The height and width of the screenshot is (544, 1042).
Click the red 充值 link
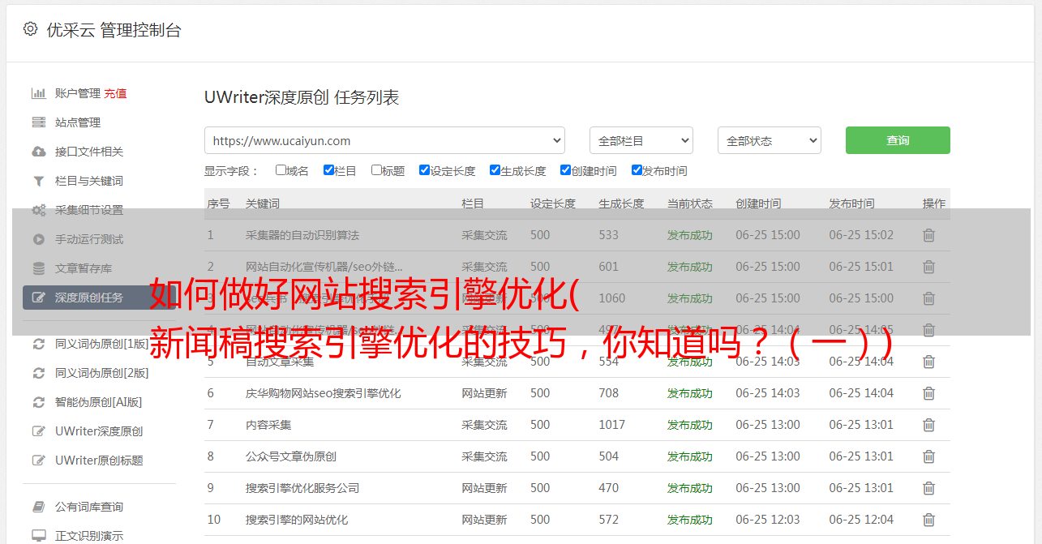[x=115, y=93]
